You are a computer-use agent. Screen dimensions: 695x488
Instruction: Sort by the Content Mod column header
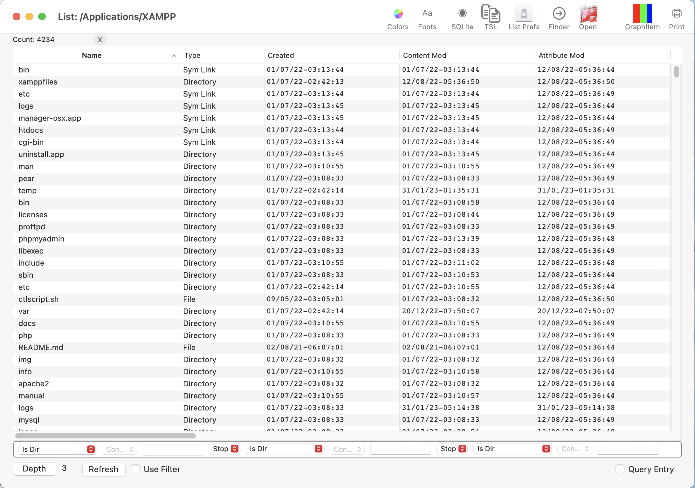(x=467, y=55)
